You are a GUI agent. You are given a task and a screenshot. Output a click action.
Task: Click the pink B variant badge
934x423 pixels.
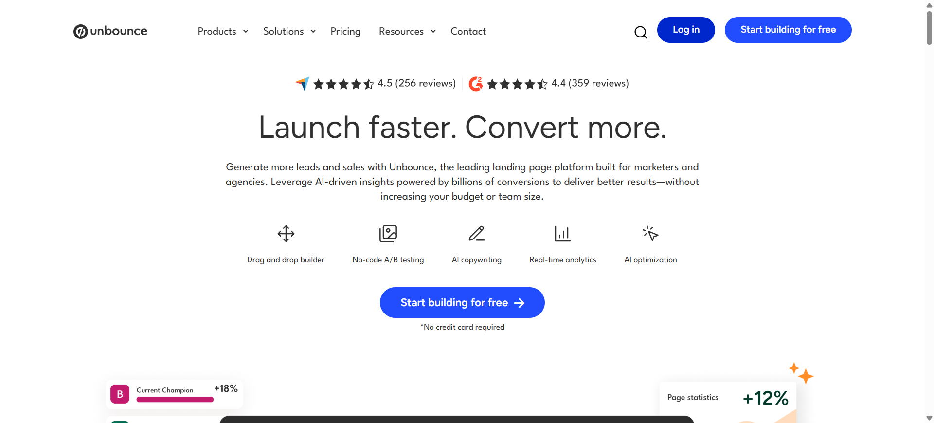120,394
